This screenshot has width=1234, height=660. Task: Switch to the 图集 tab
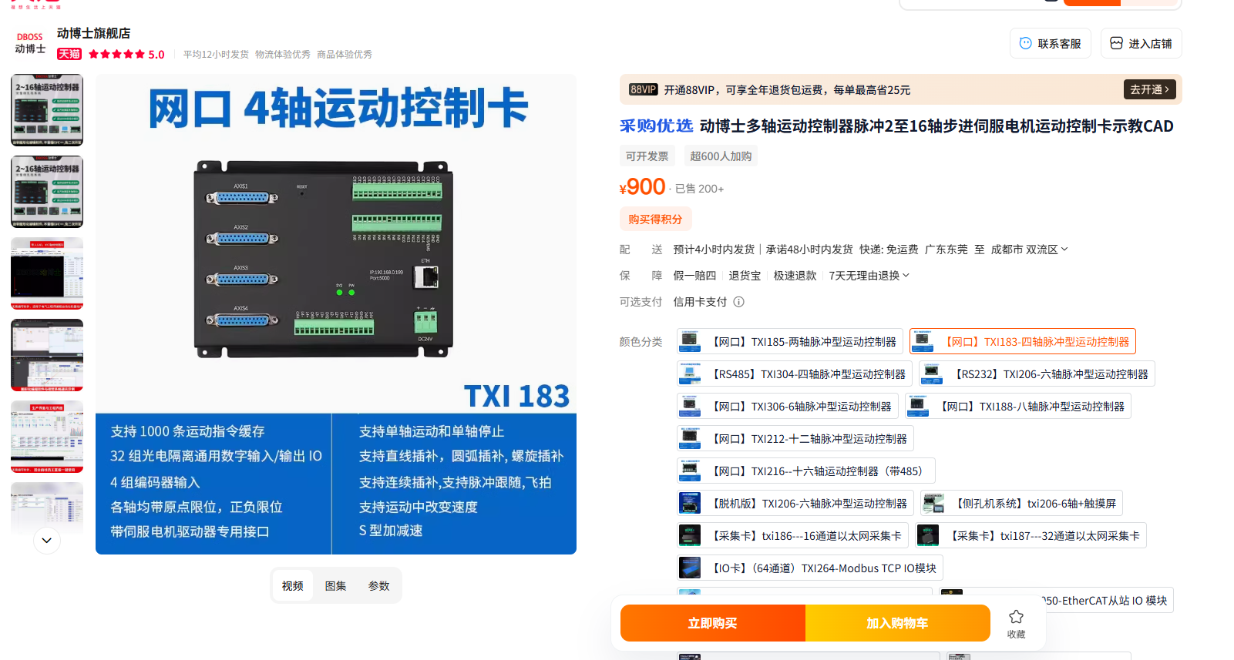click(x=336, y=586)
